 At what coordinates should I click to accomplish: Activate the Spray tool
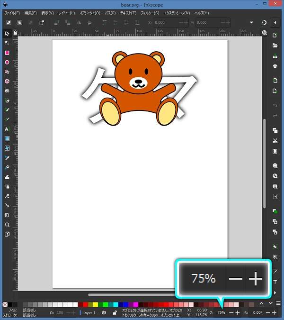point(7,186)
